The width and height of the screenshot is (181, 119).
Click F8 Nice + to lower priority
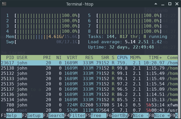point(159,115)
